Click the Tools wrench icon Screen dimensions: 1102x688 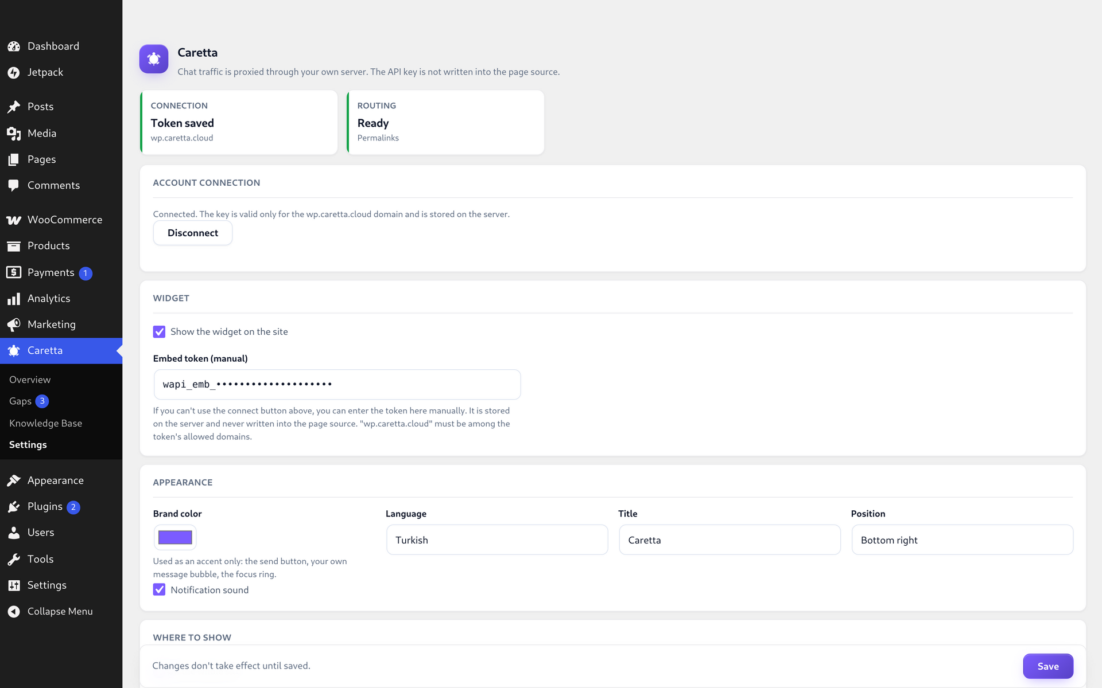pos(14,559)
